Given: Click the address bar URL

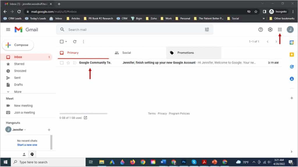Looking at the screenshot, I should (54, 12).
